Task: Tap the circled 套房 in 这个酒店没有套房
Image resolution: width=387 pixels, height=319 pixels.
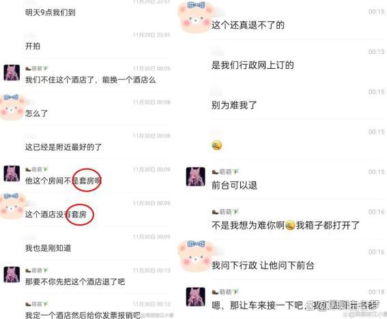Action: [79, 215]
